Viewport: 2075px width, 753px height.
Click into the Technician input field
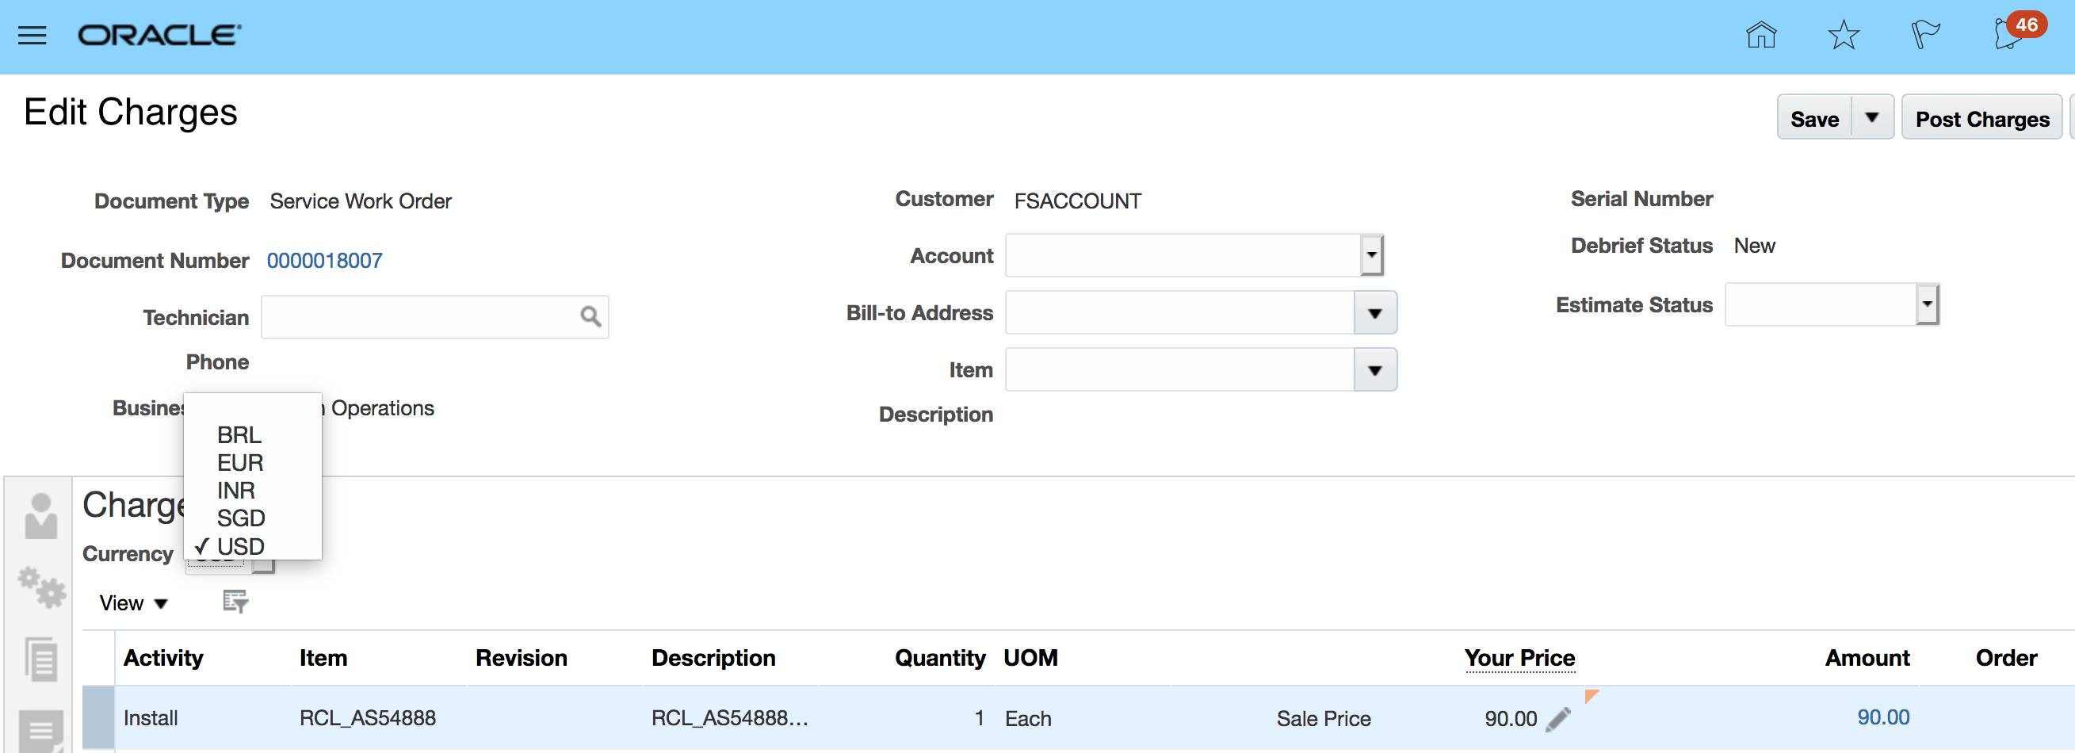pyautogui.click(x=418, y=316)
